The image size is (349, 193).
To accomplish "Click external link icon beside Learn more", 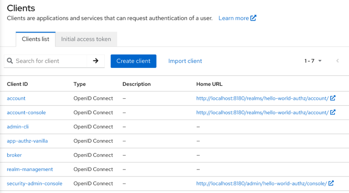I will click(x=253, y=18).
